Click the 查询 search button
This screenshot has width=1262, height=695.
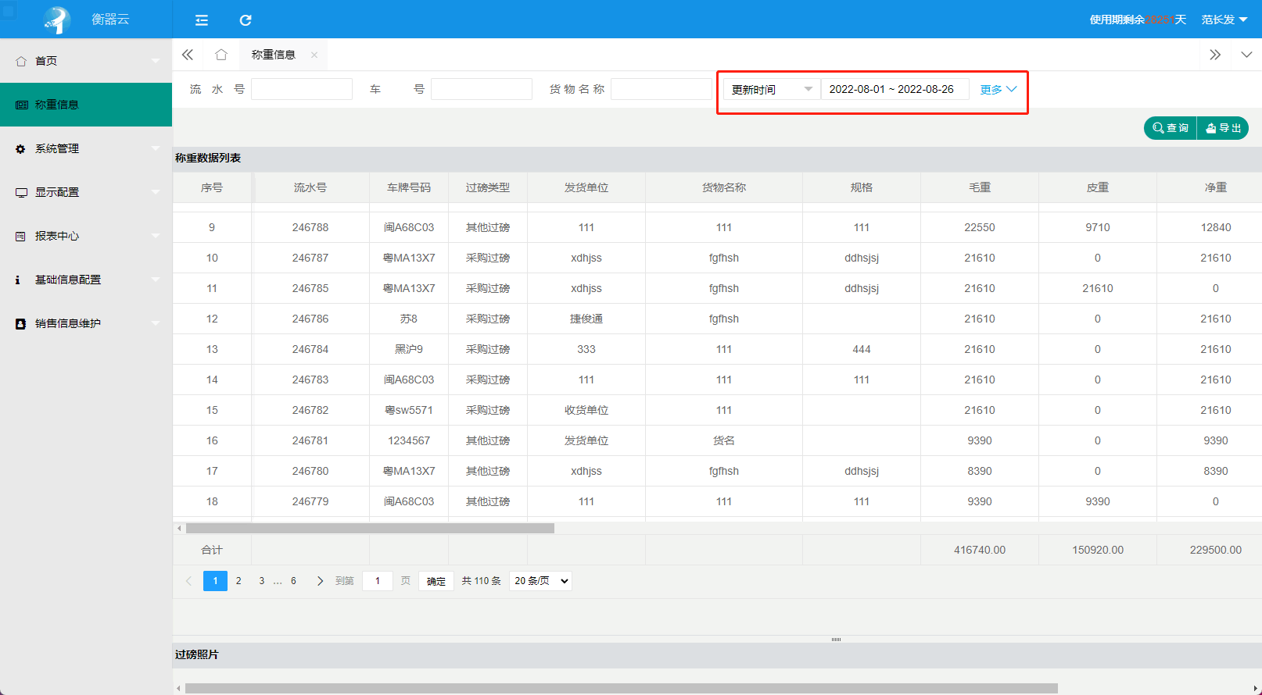(x=1171, y=128)
